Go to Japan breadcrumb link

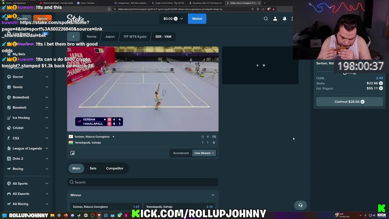110,36
